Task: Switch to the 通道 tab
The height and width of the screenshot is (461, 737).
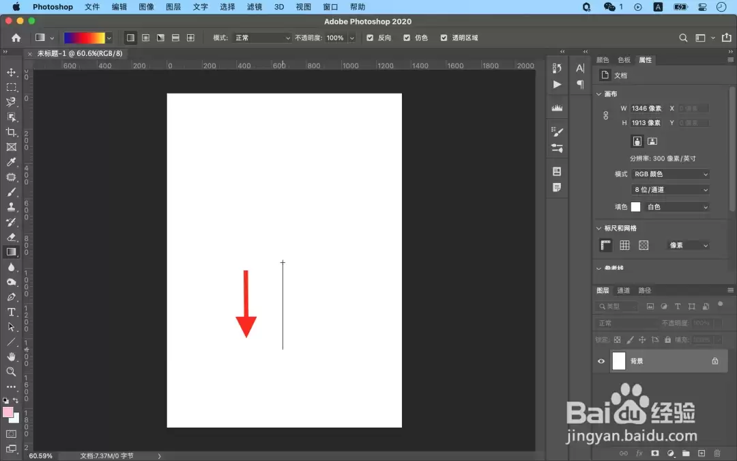Action: [623, 290]
